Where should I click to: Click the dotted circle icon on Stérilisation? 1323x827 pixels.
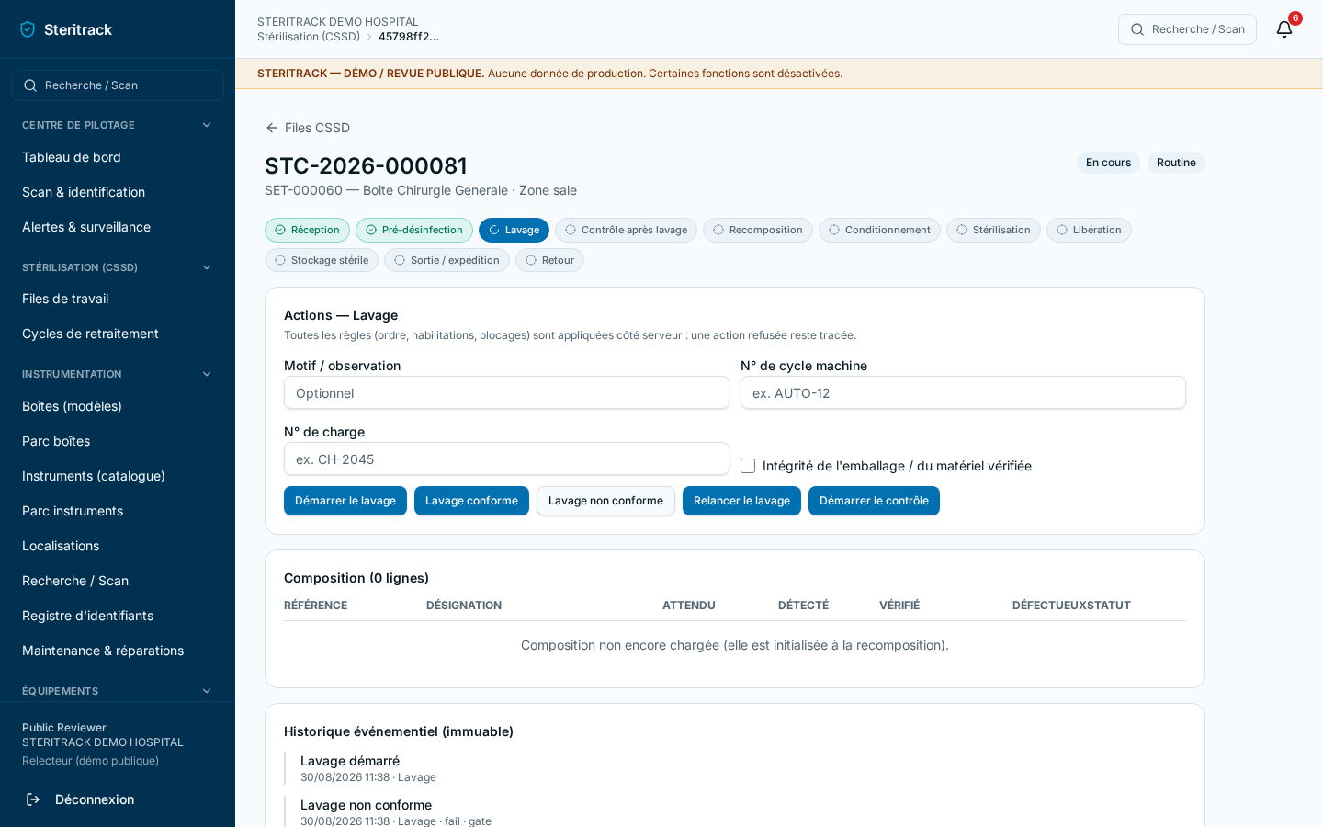pos(962,230)
